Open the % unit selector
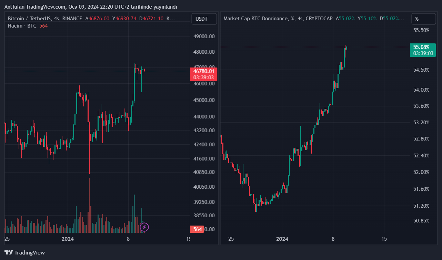The width and height of the screenshot is (442, 260). (423, 19)
